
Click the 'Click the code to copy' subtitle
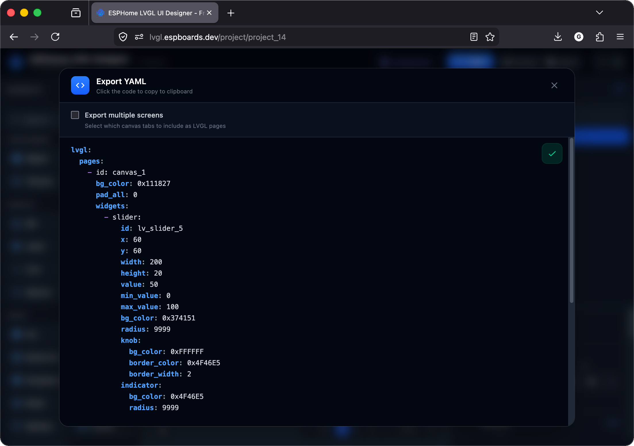144,91
